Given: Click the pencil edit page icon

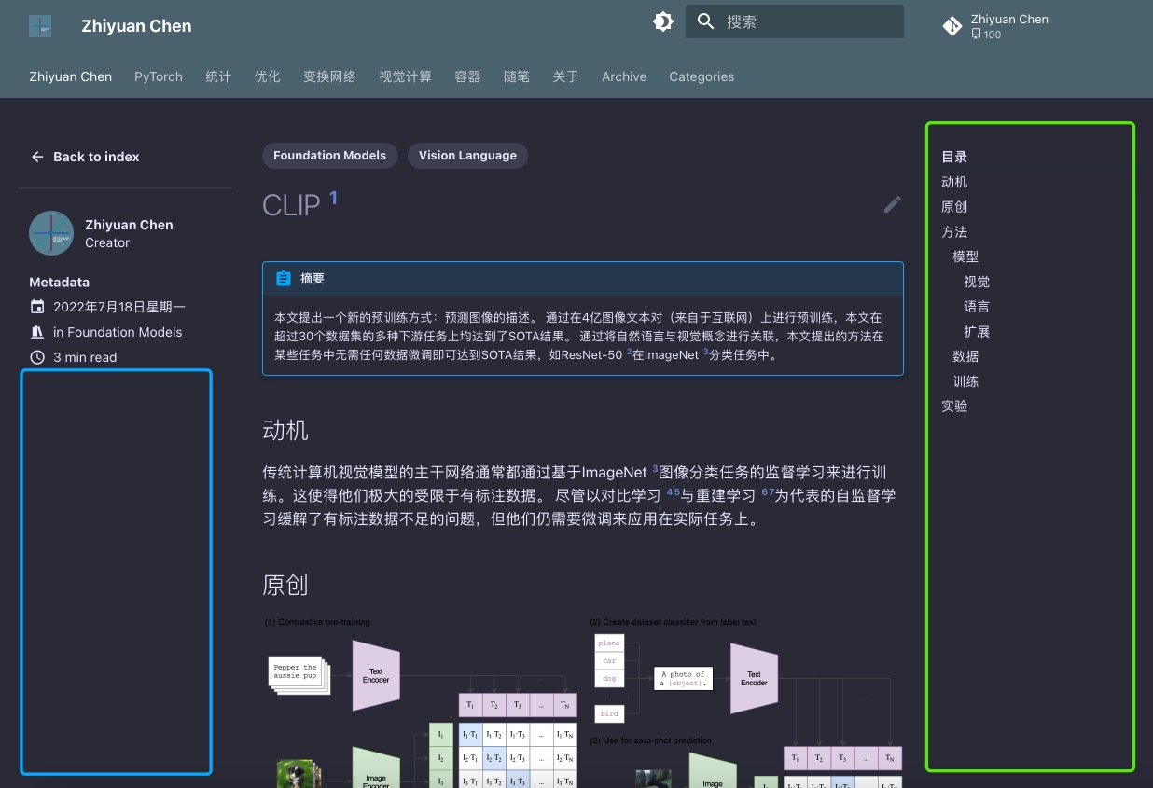Looking at the screenshot, I should (893, 204).
